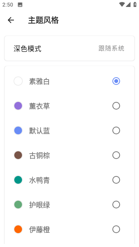
Task: Select the 伊藤橙 radio button
Action: click(x=116, y=229)
